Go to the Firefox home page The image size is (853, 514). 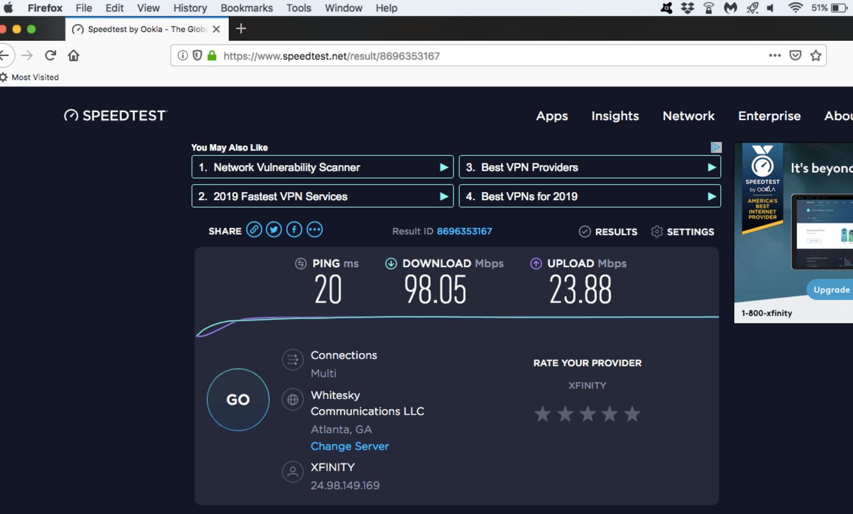coord(73,56)
